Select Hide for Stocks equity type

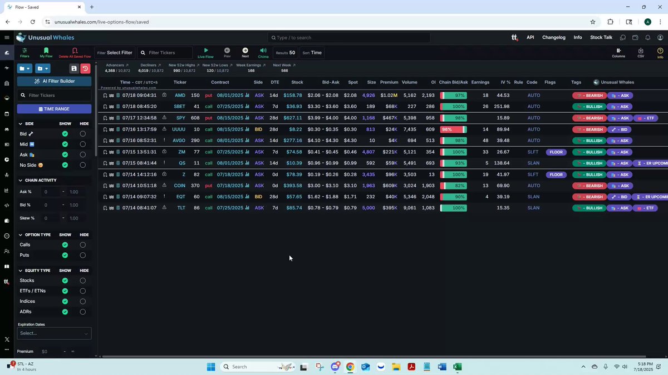tap(83, 281)
